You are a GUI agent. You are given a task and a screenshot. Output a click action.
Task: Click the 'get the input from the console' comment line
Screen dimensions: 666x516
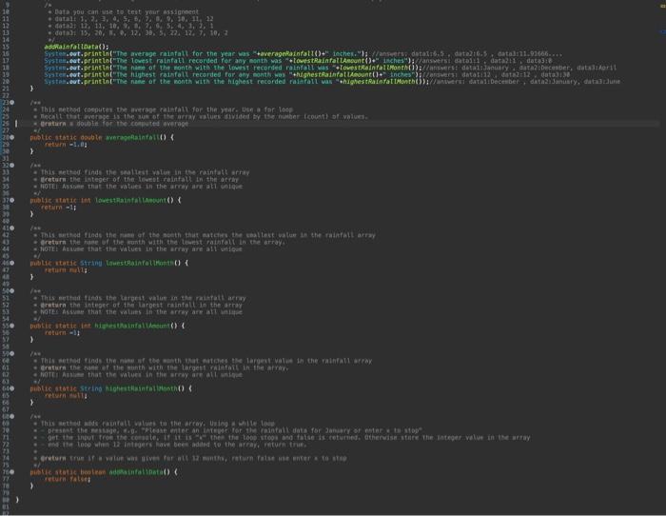[x=282, y=437]
